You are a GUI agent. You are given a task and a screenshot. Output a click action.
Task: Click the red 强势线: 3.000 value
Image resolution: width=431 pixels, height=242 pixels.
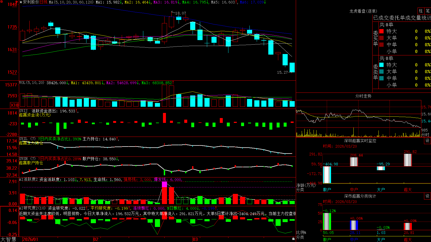(x=137, y=180)
